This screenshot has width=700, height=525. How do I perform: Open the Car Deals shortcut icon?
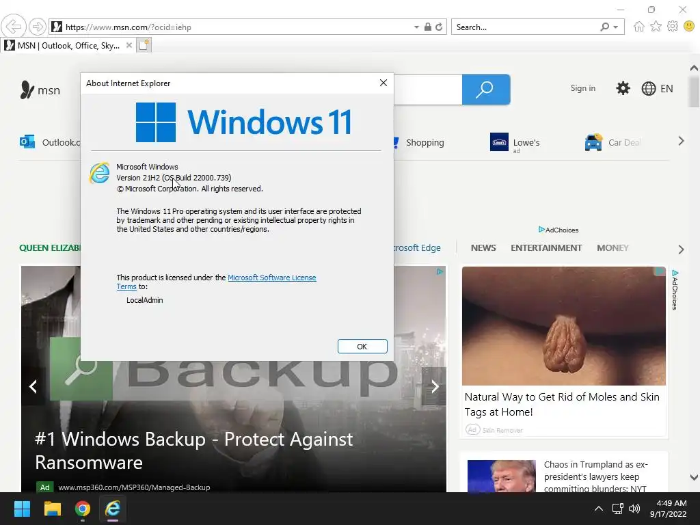click(593, 142)
